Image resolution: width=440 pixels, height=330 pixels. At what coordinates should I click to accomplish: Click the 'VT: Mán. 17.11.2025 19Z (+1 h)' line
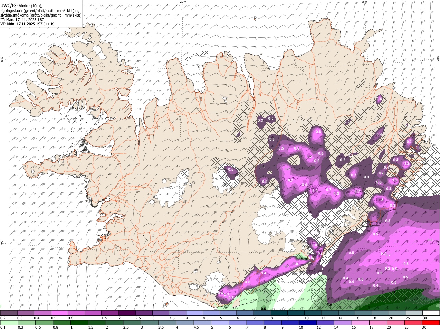[x=27, y=24]
